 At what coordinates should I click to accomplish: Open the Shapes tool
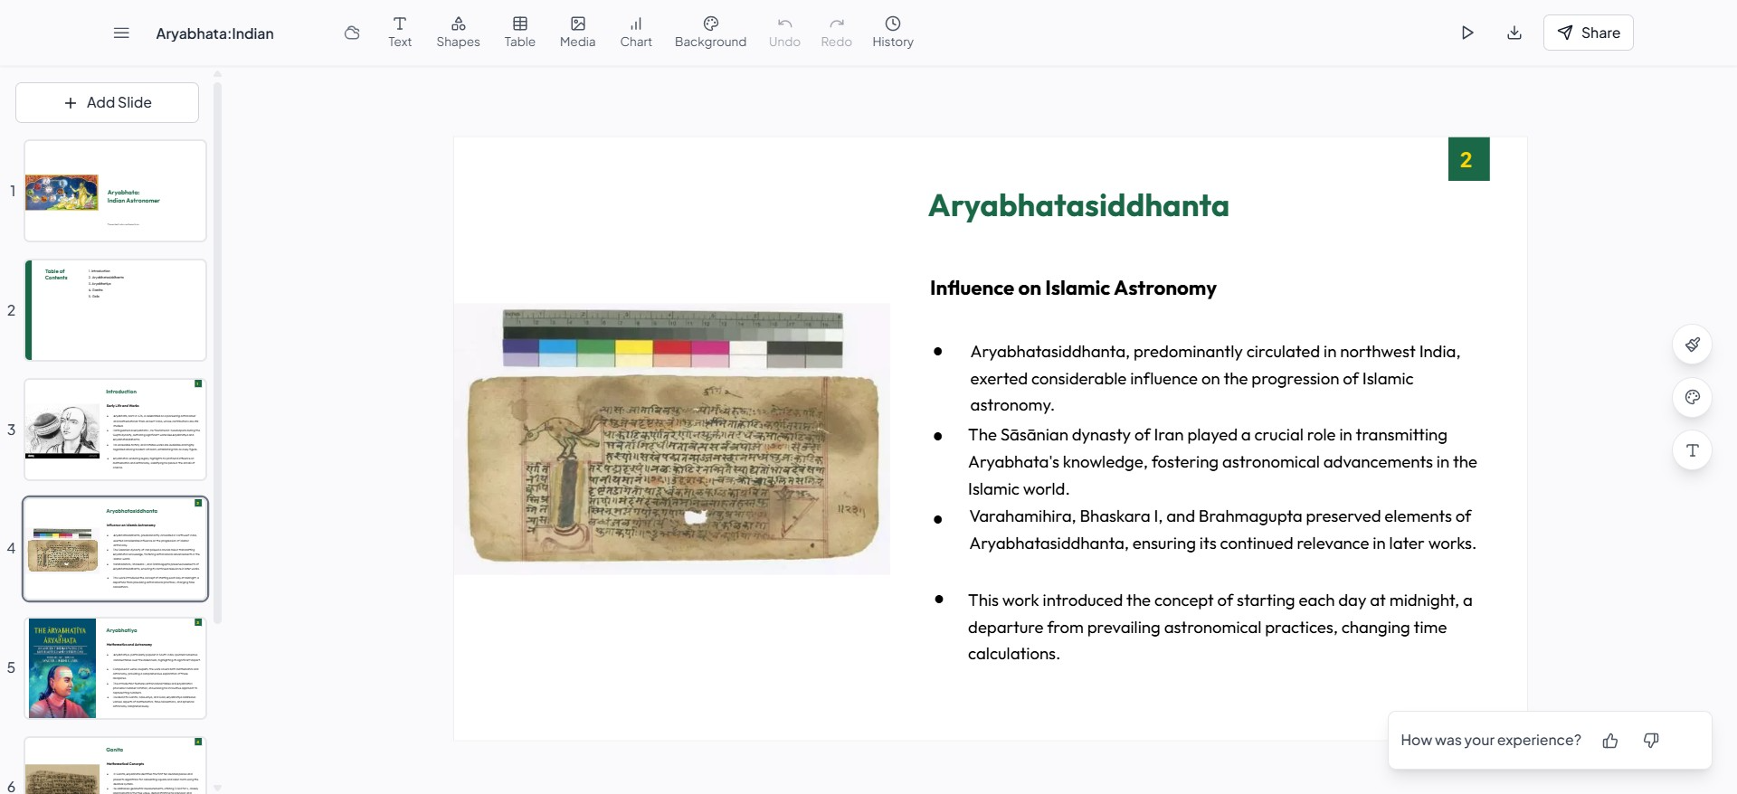coord(458,32)
